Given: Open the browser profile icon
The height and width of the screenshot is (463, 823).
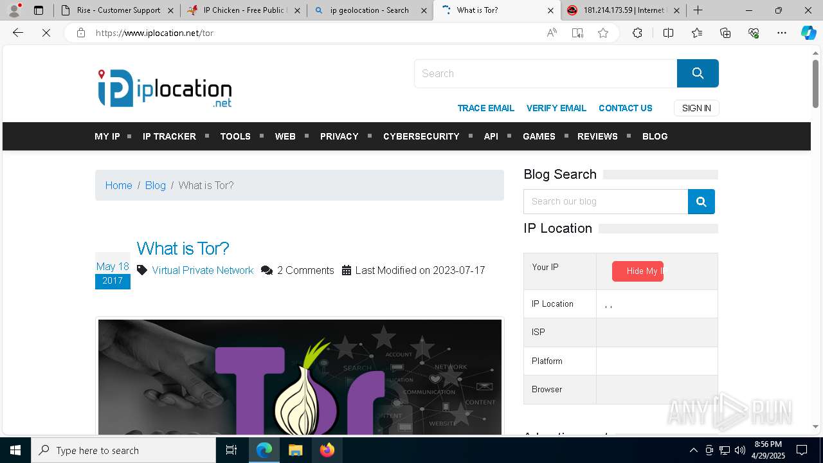Looking at the screenshot, I should pyautogui.click(x=14, y=10).
